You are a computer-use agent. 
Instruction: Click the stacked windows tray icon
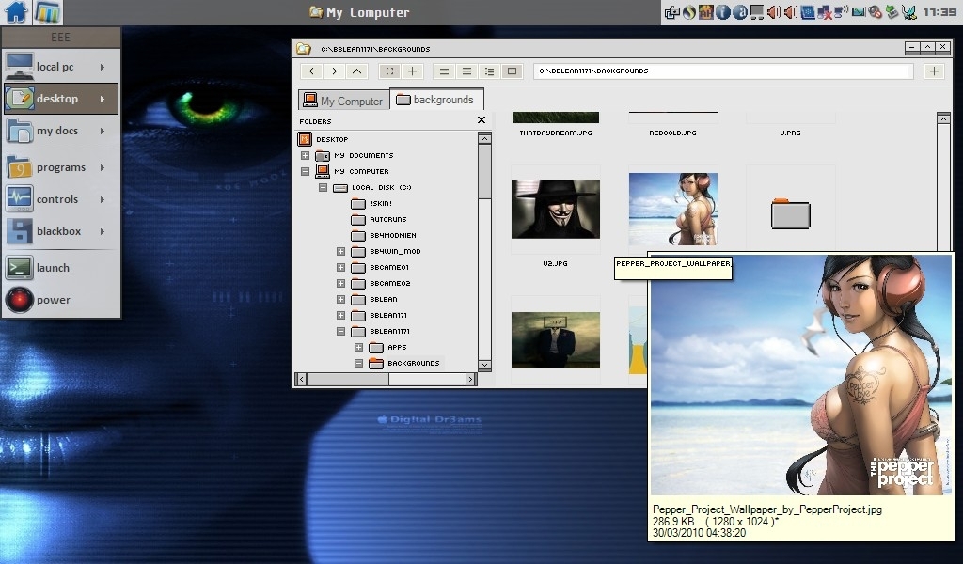pos(671,11)
